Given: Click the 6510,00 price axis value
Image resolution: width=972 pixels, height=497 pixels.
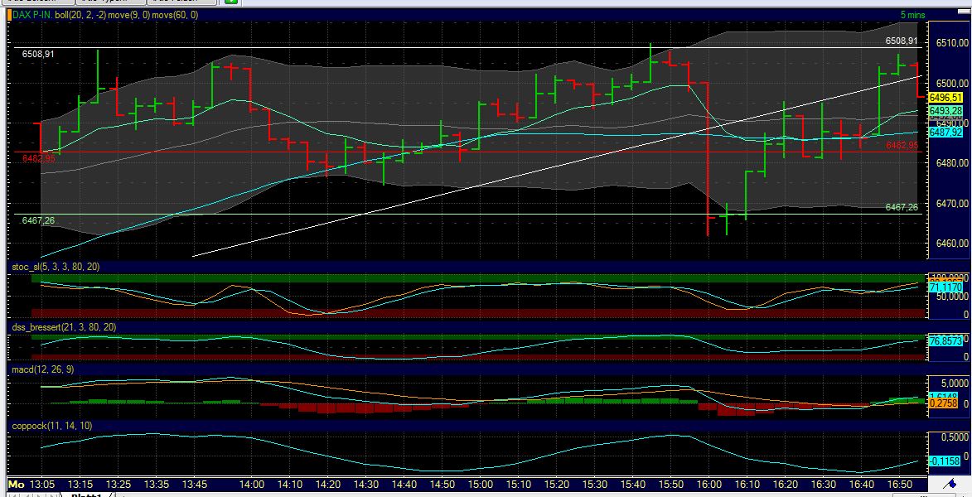Looking at the screenshot, I should pyautogui.click(x=952, y=43).
